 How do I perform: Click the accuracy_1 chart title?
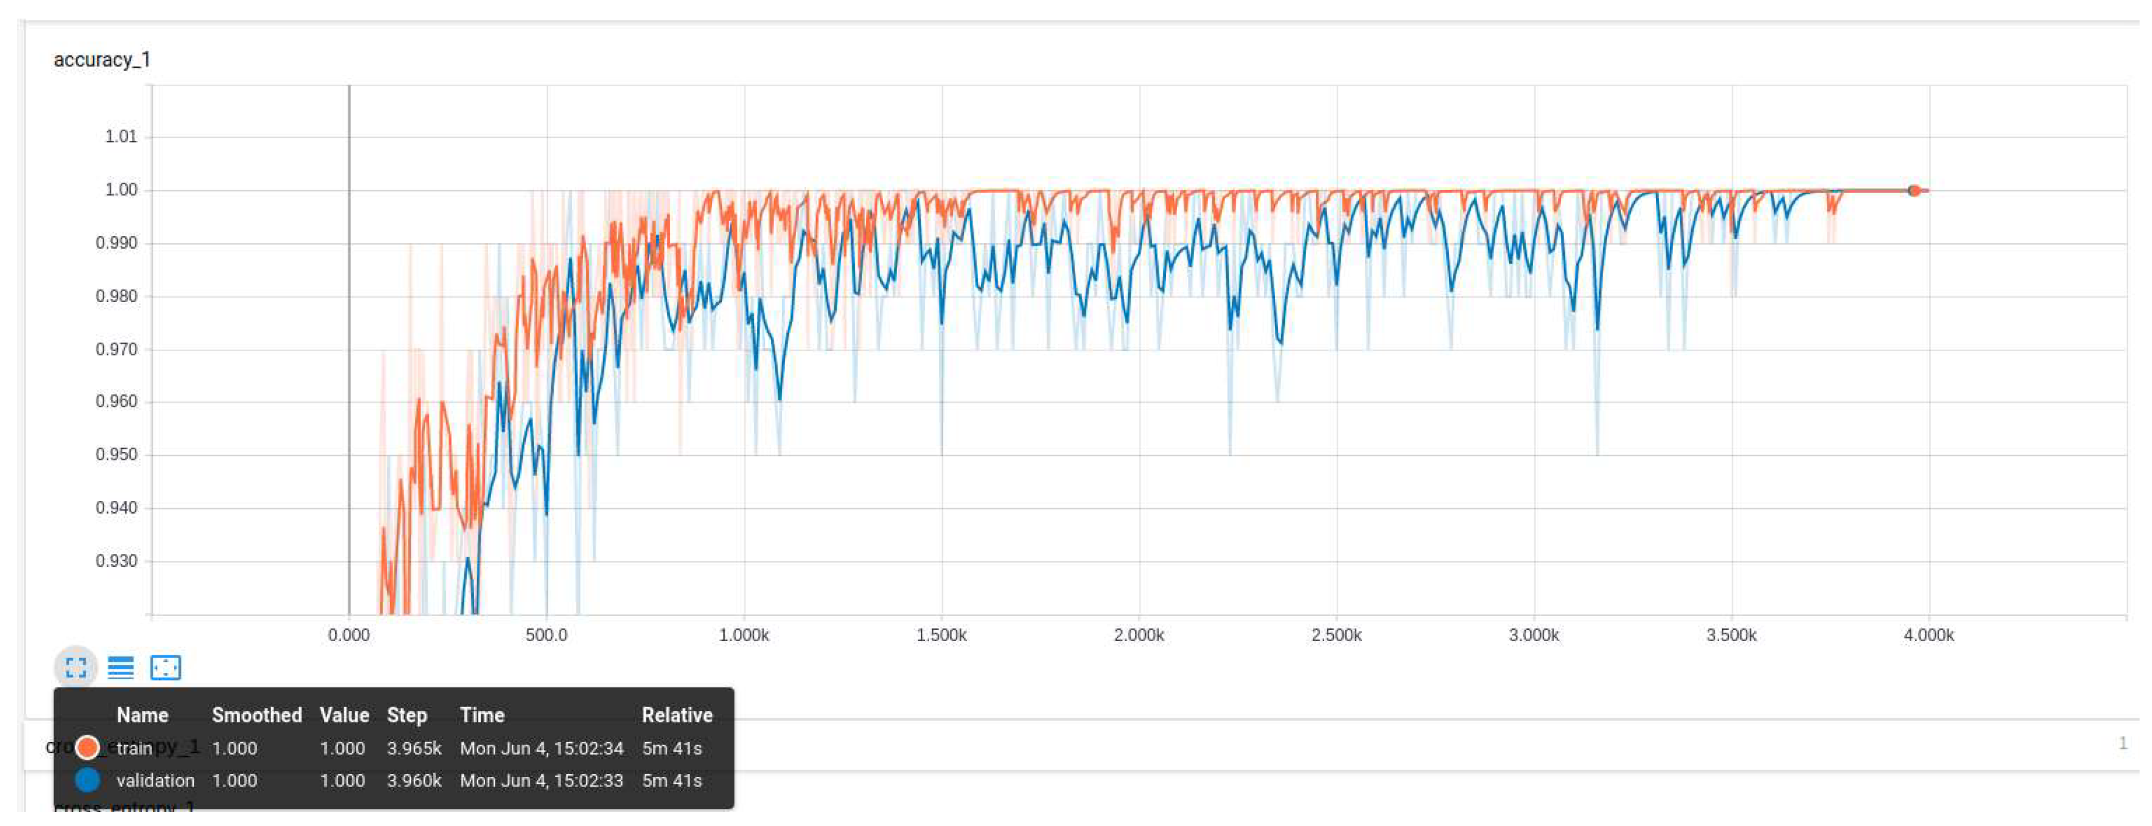[x=102, y=60]
